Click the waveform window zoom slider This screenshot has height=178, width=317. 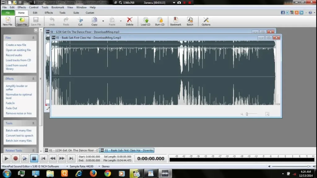[247, 114]
